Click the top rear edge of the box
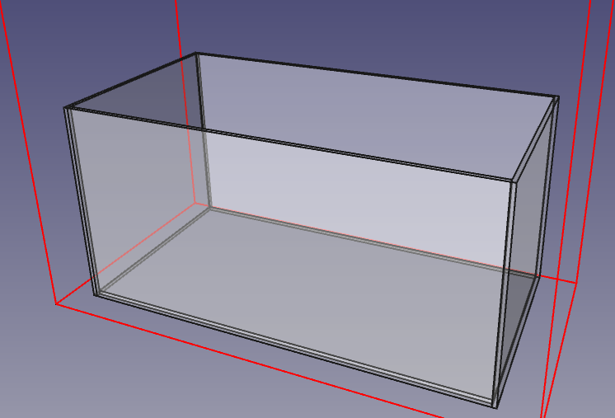The image size is (615, 418). tap(375, 75)
